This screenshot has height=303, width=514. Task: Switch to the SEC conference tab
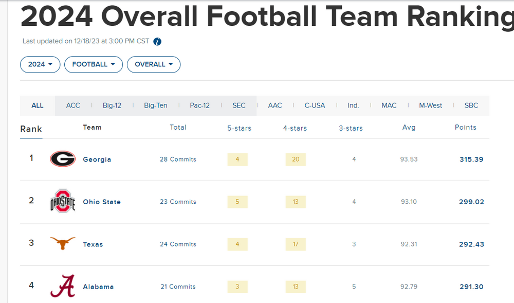[239, 105]
